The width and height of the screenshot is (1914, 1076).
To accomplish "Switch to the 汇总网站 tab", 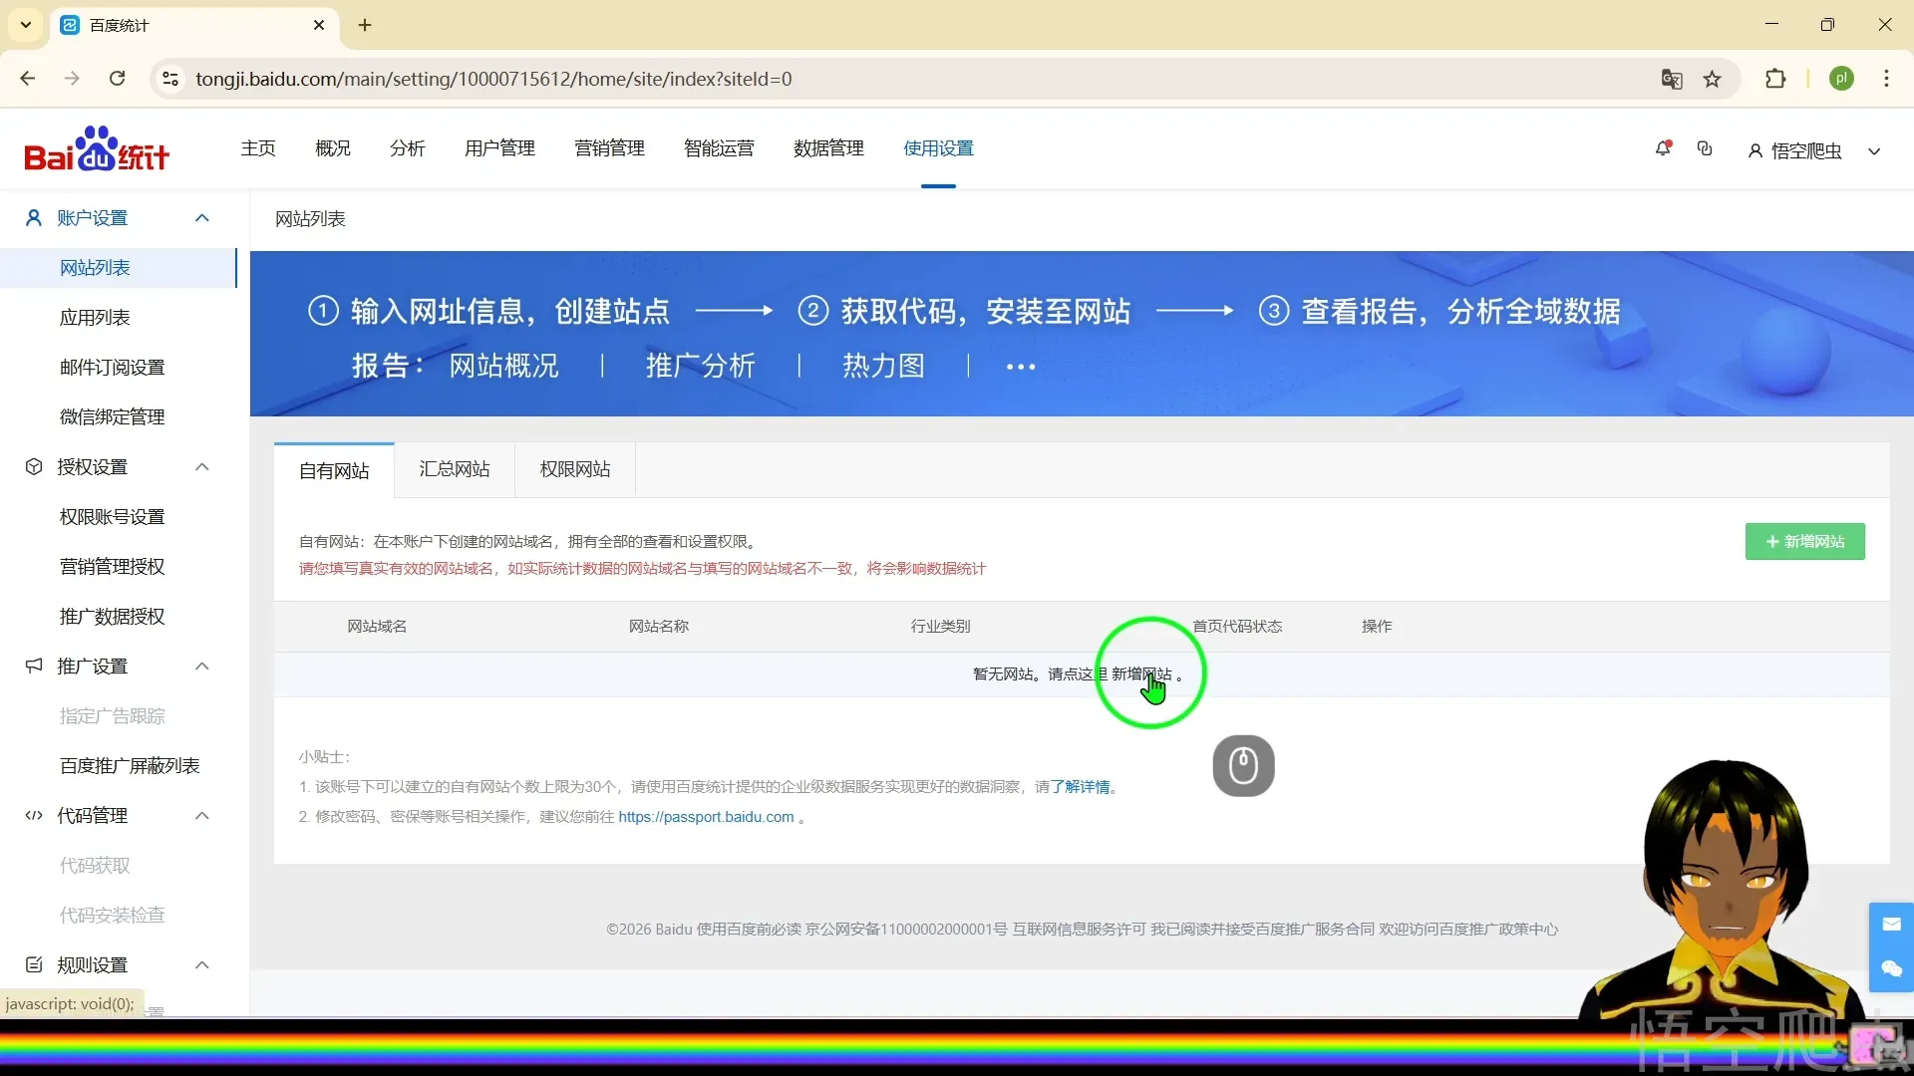I will click(455, 469).
